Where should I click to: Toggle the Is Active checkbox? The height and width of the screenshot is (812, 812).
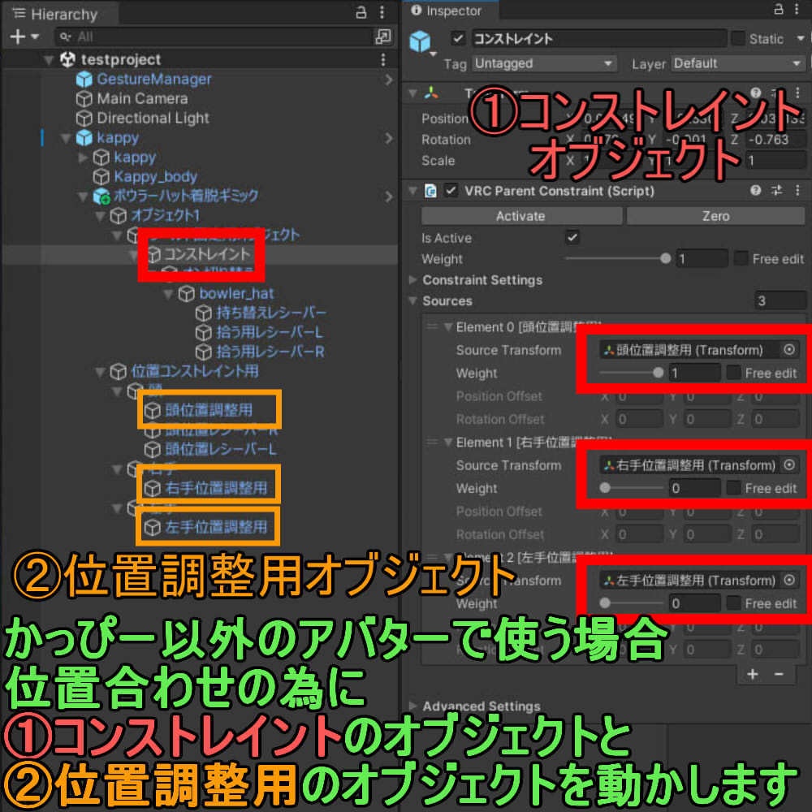point(573,238)
